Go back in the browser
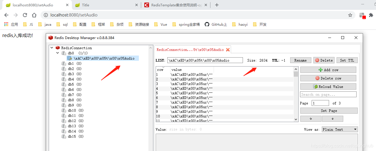Image resolution: width=376 pixels, height=151 pixels. 6,15
